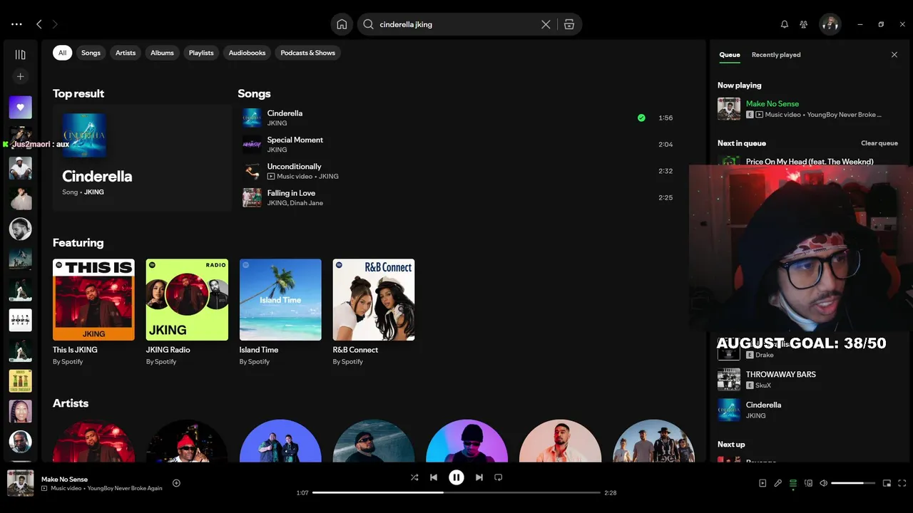Open the JKING Radio playlist
This screenshot has width=913, height=513.
(187, 312)
